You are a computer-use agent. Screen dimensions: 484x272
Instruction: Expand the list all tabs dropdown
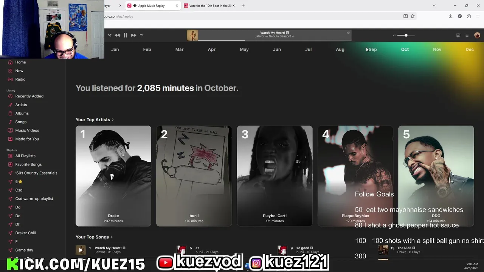pos(434,6)
